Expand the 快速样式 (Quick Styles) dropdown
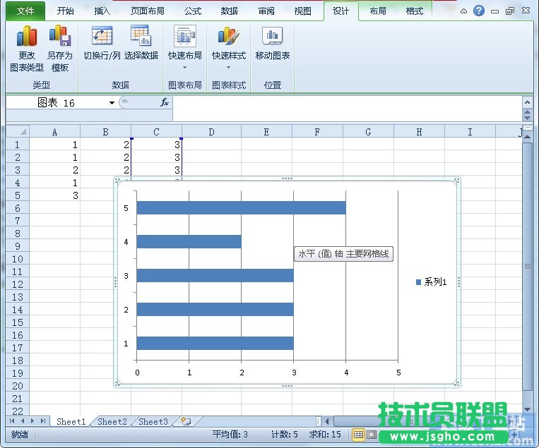 228,68
